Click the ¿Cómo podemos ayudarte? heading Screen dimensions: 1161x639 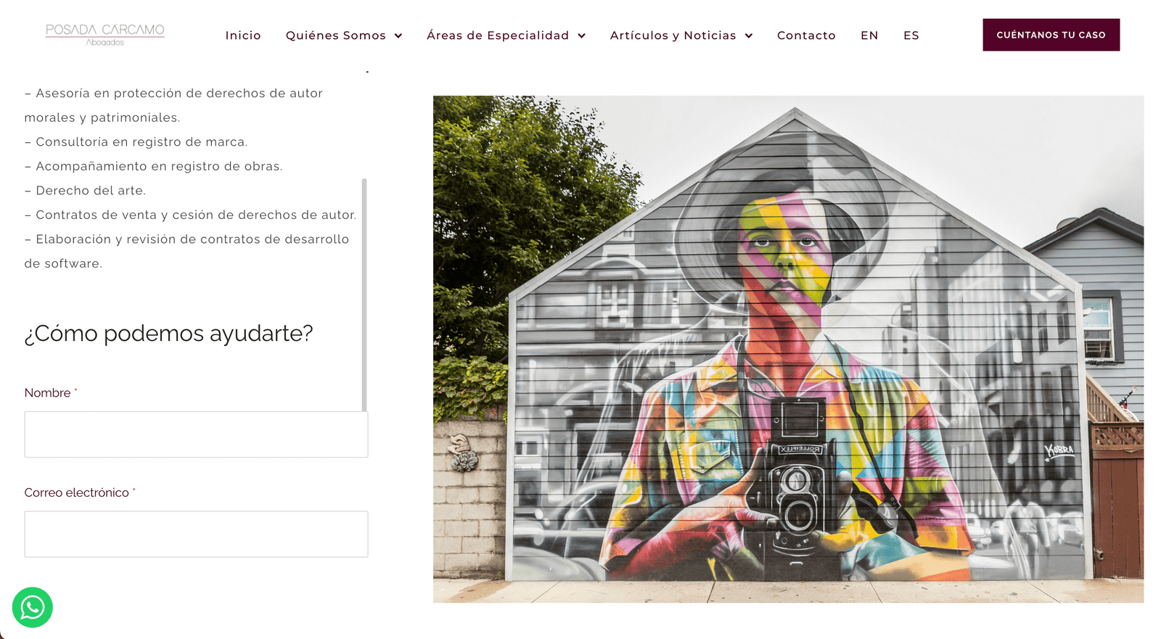[168, 333]
